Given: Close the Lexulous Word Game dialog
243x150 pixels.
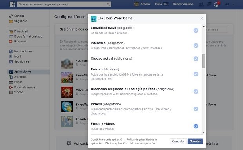Looking at the screenshot, I should click(x=201, y=18).
